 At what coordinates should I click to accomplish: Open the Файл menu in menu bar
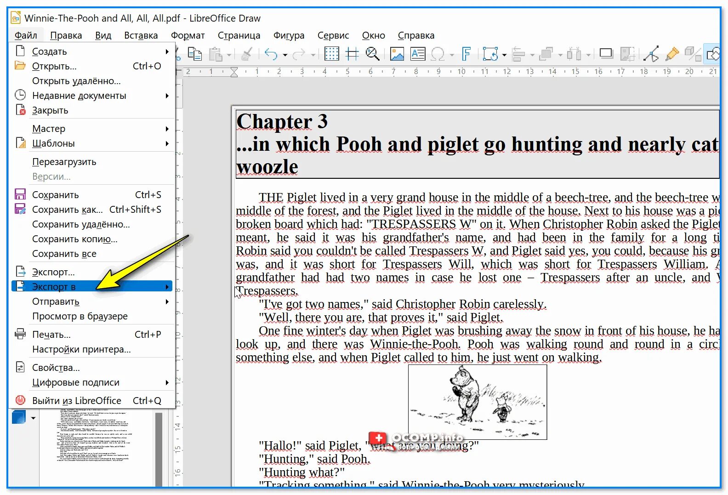(26, 35)
